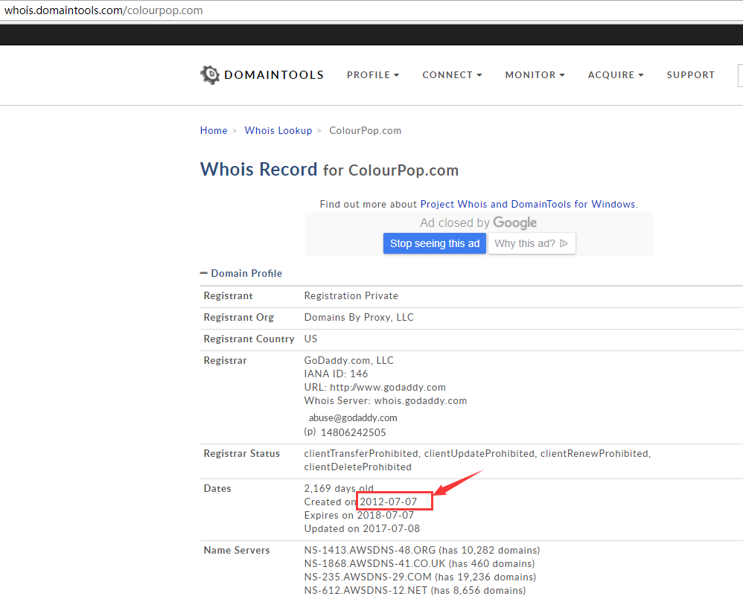Screen dimensions: 743x602
Task: Click the ColourPop.com breadcrumb text
Action: click(x=365, y=130)
